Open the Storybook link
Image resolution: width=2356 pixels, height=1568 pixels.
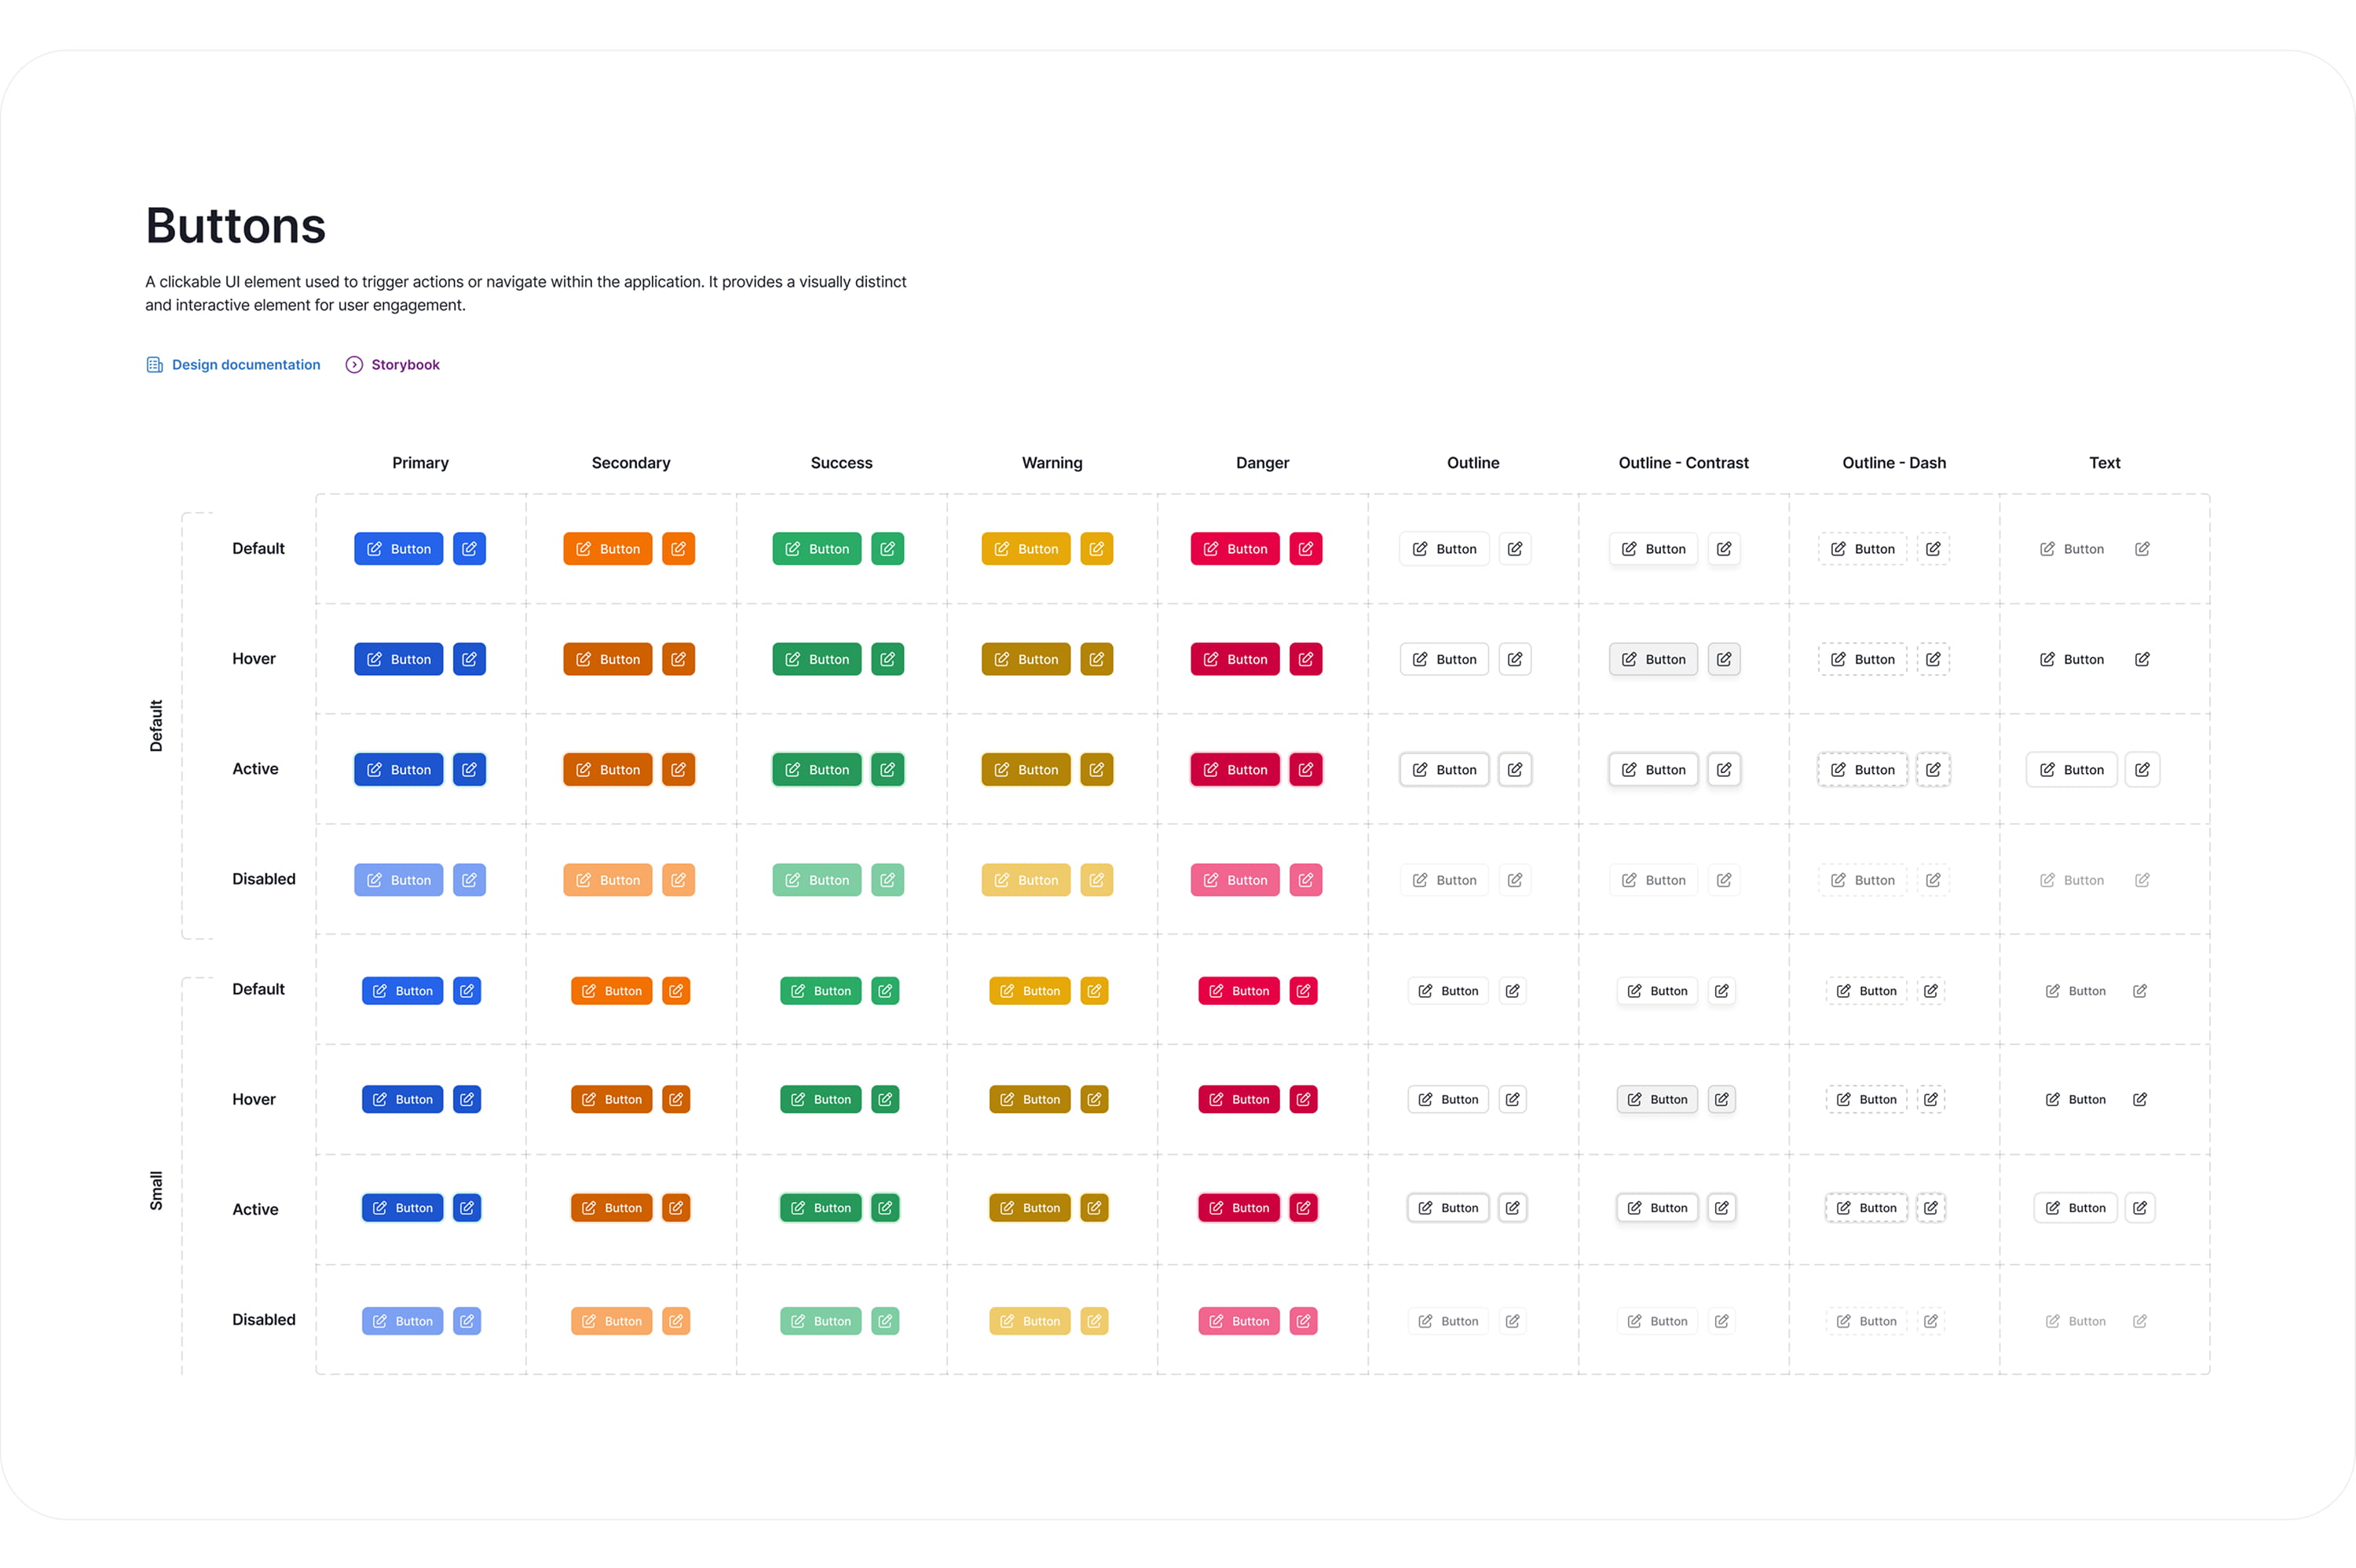[x=404, y=365]
